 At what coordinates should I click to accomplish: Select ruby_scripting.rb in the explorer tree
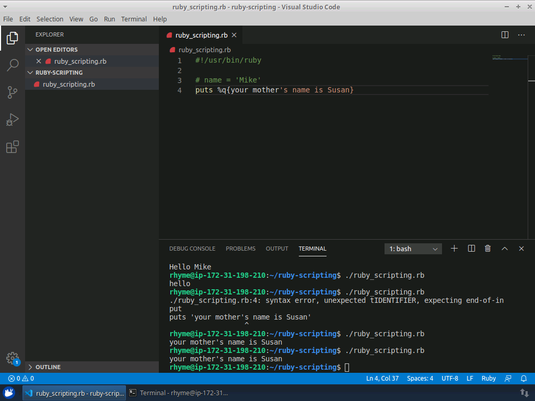click(68, 84)
